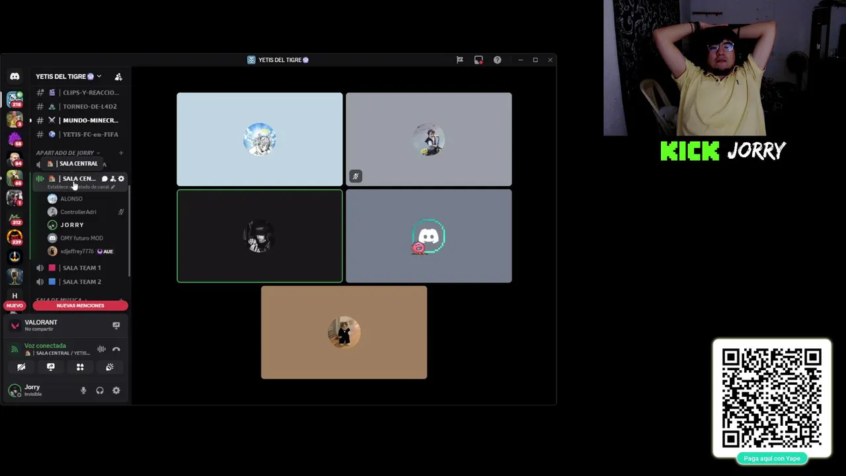Share VALORANT screen from activity panel

tap(116, 325)
